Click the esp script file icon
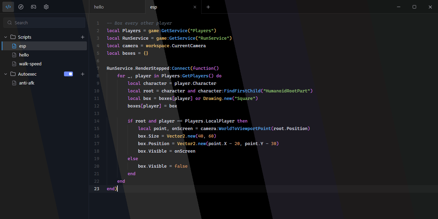Screen dimensions: 438x219 (x=14, y=46)
